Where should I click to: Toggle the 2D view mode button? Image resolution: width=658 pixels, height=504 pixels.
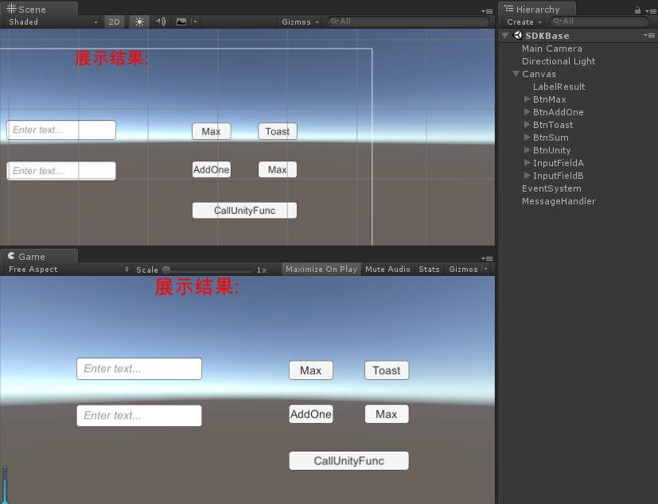coord(114,21)
